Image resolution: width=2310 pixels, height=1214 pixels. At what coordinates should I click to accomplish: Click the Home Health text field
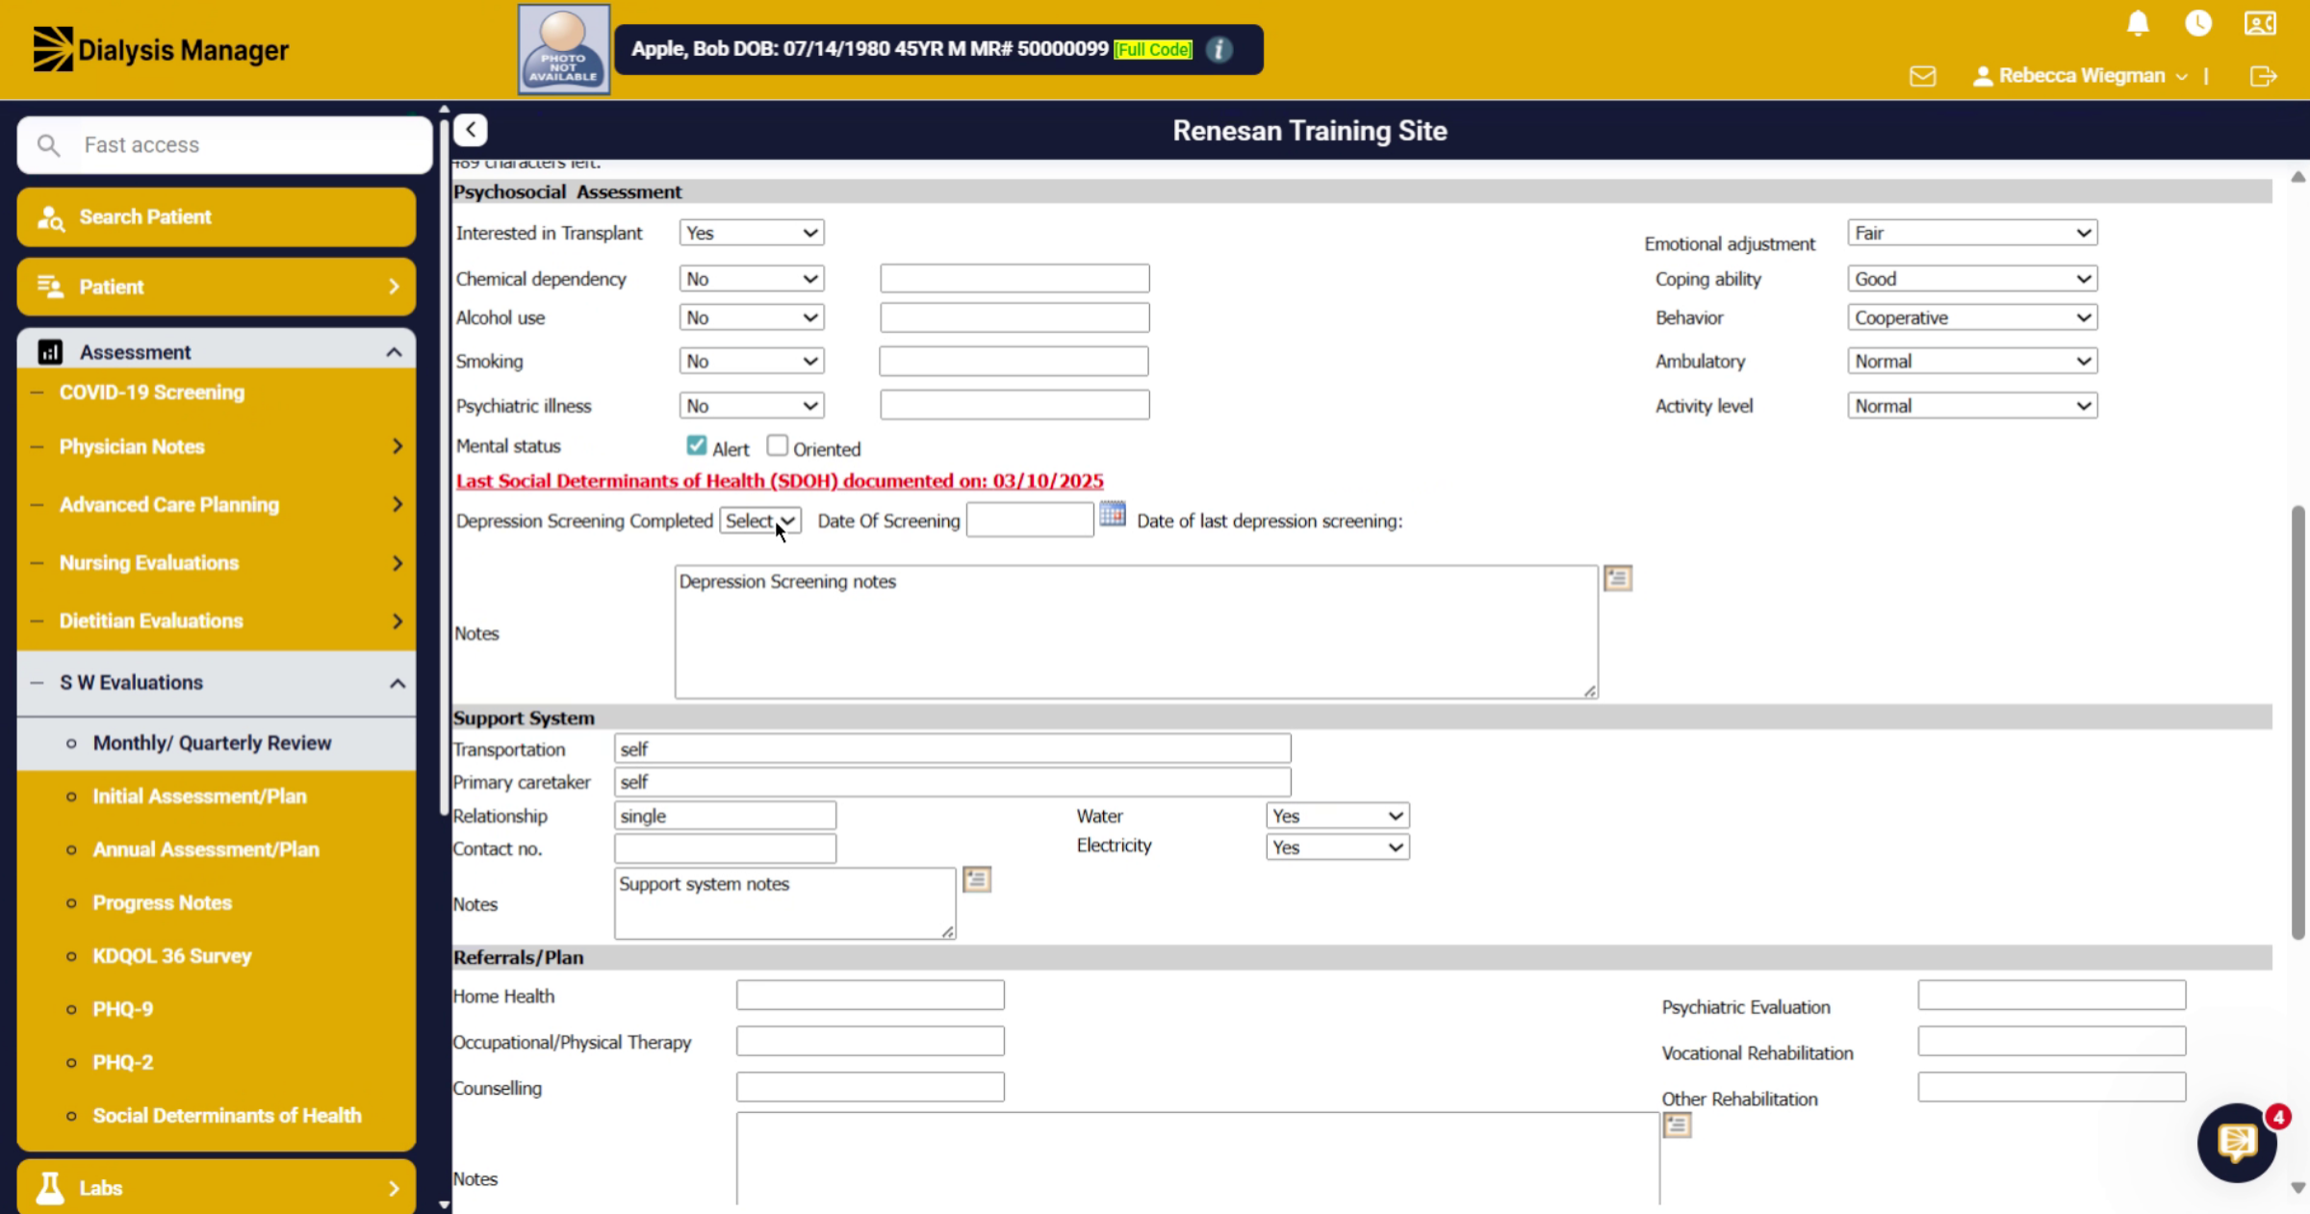tap(870, 996)
